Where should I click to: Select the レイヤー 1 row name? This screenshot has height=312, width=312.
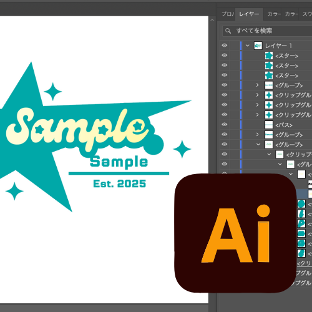(x=278, y=46)
